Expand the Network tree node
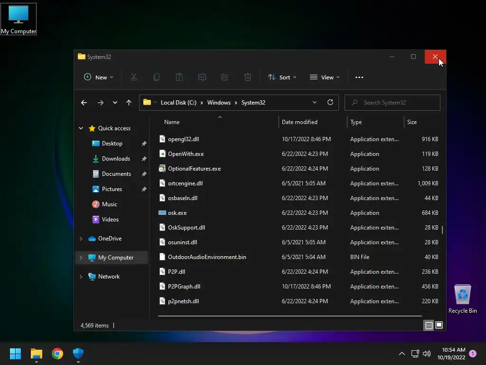The height and width of the screenshot is (365, 486). click(81, 277)
